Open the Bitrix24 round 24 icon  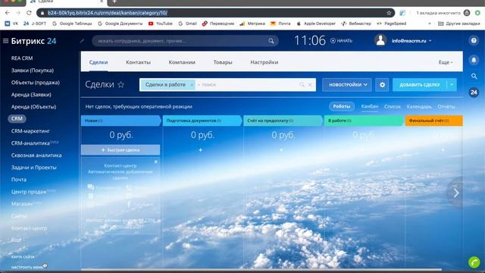click(x=474, y=93)
